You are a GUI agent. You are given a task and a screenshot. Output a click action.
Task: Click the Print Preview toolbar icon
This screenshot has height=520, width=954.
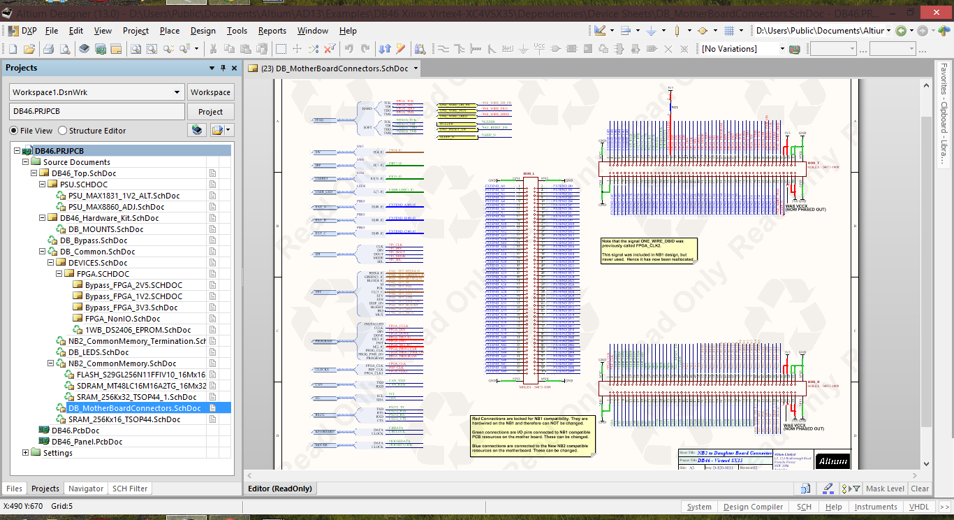pyautogui.click(x=64, y=49)
